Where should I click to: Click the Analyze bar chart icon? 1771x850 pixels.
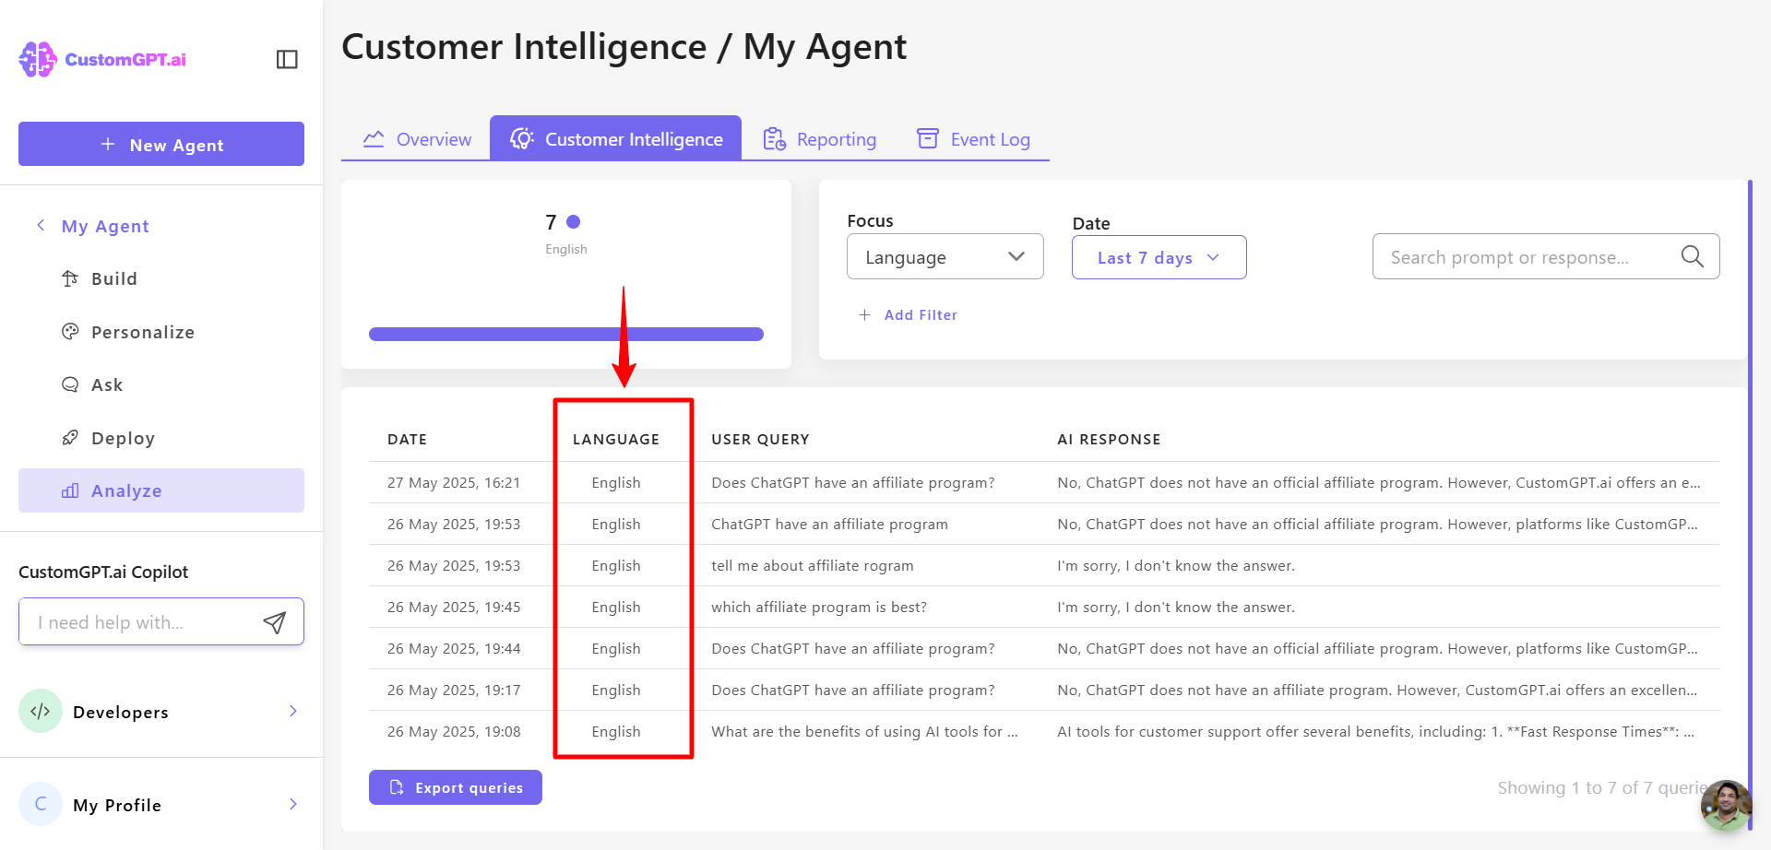pos(70,490)
